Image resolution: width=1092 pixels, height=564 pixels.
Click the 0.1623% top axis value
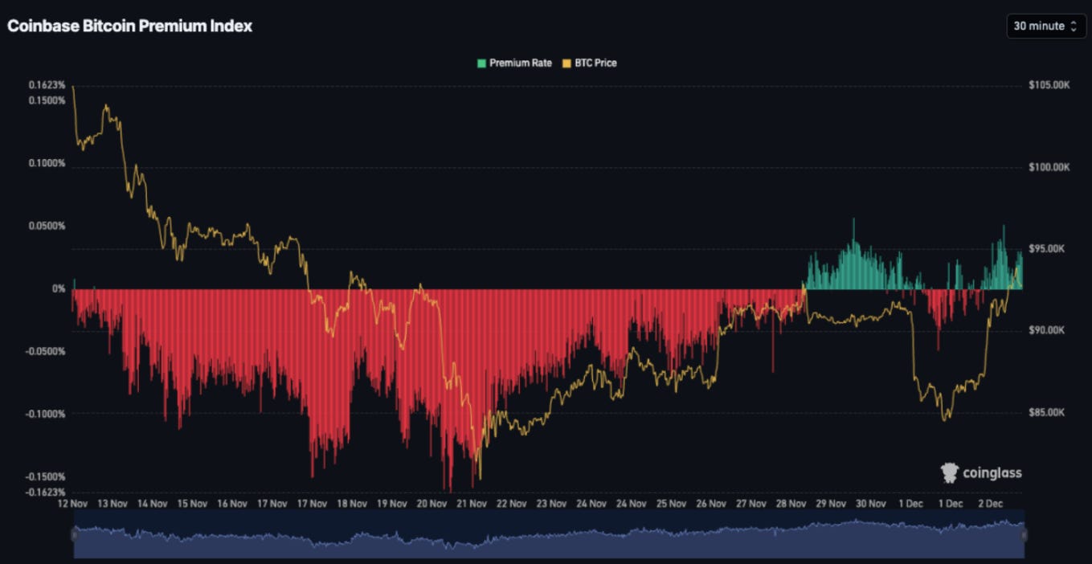point(49,85)
